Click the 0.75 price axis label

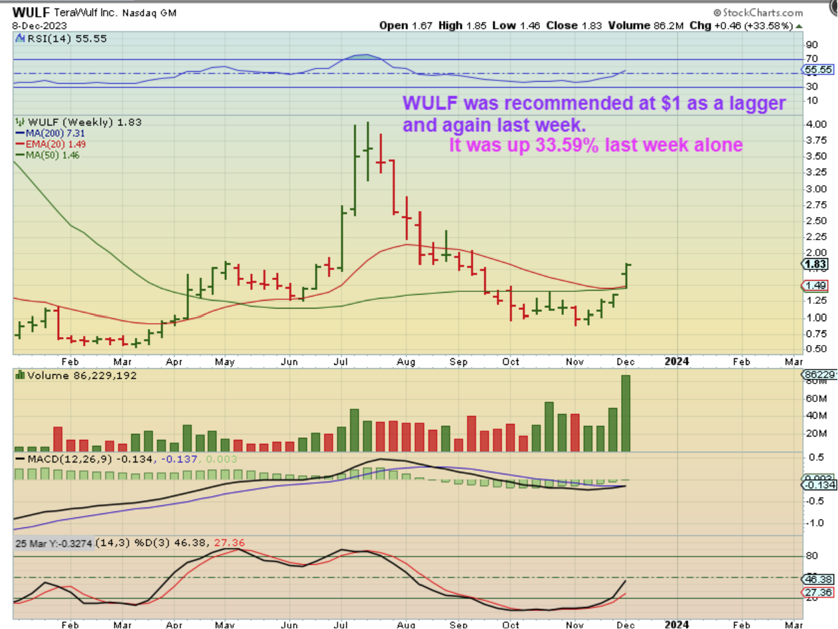pos(815,333)
